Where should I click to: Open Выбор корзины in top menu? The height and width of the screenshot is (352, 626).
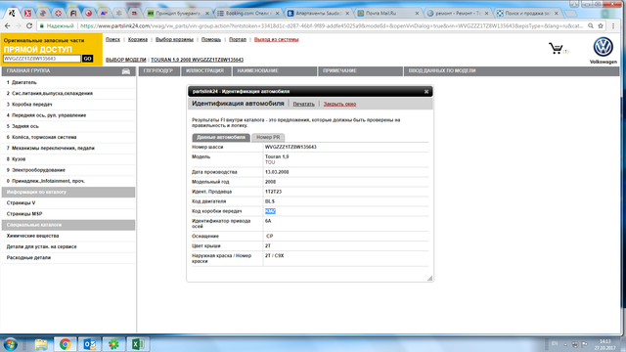(174, 39)
